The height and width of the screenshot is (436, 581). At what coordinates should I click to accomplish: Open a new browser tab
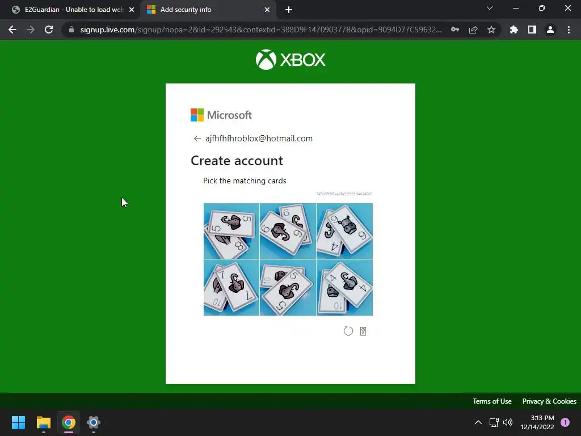(289, 10)
